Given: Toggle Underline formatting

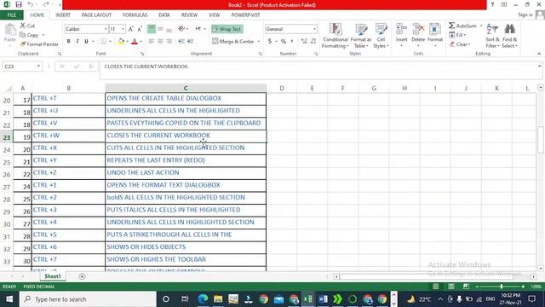Looking at the screenshot, I should pyautogui.click(x=86, y=41).
